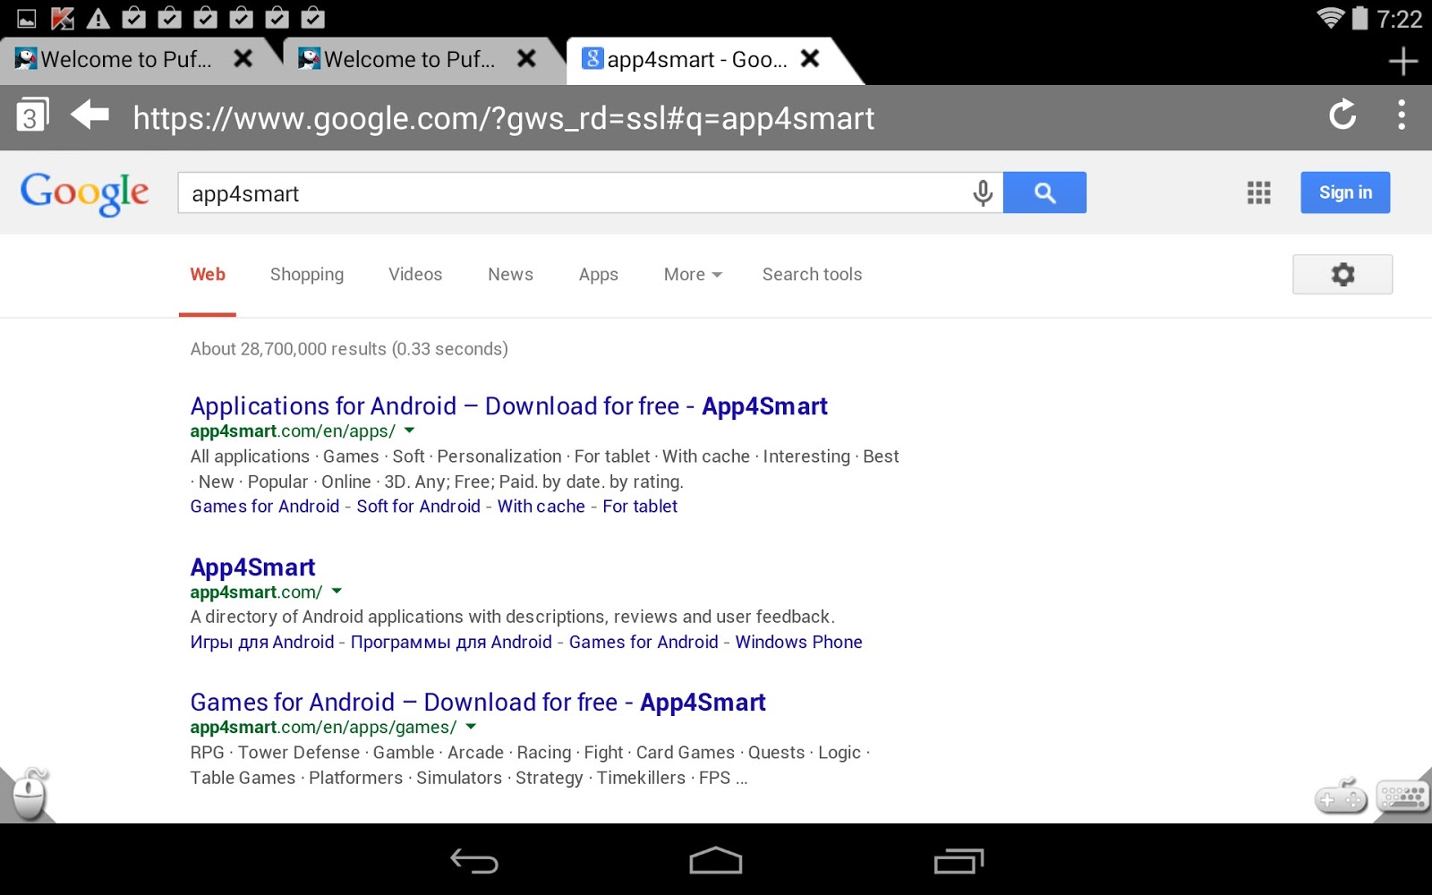Open the tab switcher showing 3 tabs
Screen dimensions: 1432x895
pyautogui.click(x=32, y=115)
